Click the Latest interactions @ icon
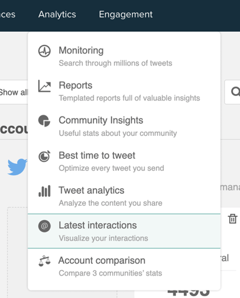Viewport: 240px width, 298px height. coord(44,226)
